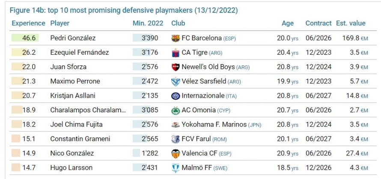This screenshot has height=179, width=381.
Task: Click the Vélez Sarsfield crest icon
Action: tap(176, 82)
